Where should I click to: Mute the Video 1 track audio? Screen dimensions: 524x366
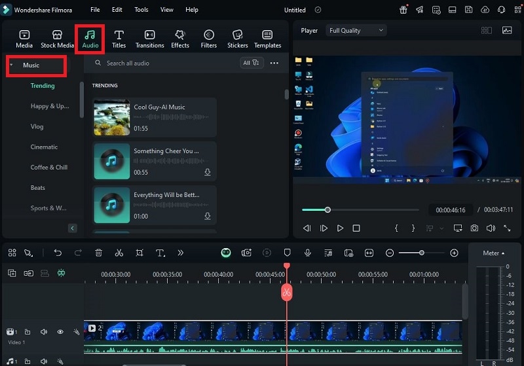tap(44, 331)
